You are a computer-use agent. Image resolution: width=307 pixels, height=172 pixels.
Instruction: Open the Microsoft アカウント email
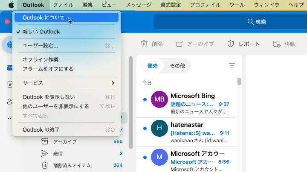click(x=186, y=159)
